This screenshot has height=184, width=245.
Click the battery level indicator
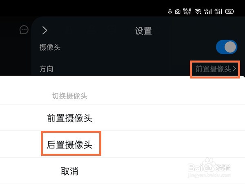[229, 11]
